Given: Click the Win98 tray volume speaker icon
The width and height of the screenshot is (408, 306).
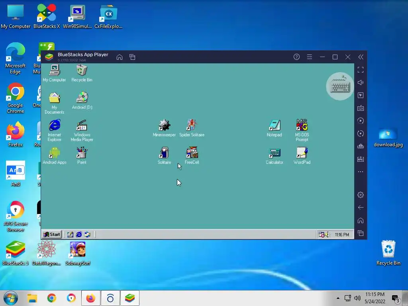Looking at the screenshot, I should (327, 234).
